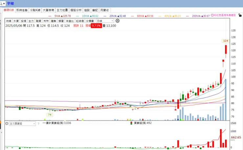Click the red 9.73% change badge
This screenshot has width=243, height=150.
pos(96,26)
